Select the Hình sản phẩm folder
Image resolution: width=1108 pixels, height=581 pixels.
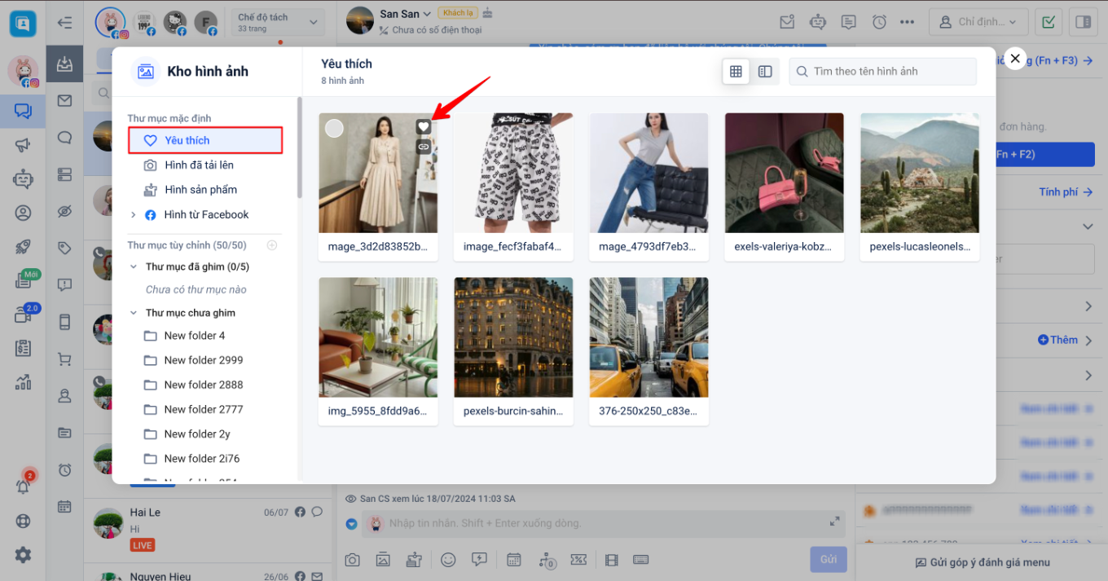pyautogui.click(x=200, y=190)
